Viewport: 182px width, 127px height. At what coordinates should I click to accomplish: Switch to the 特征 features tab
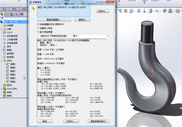point(4,9)
